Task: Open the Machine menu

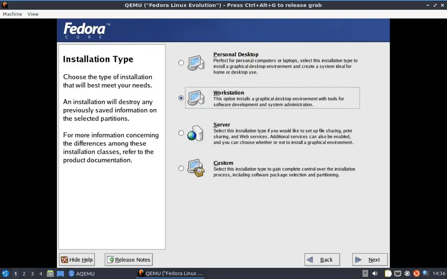Action: click(x=12, y=14)
